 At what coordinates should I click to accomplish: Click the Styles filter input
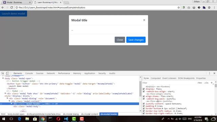tap(169, 83)
